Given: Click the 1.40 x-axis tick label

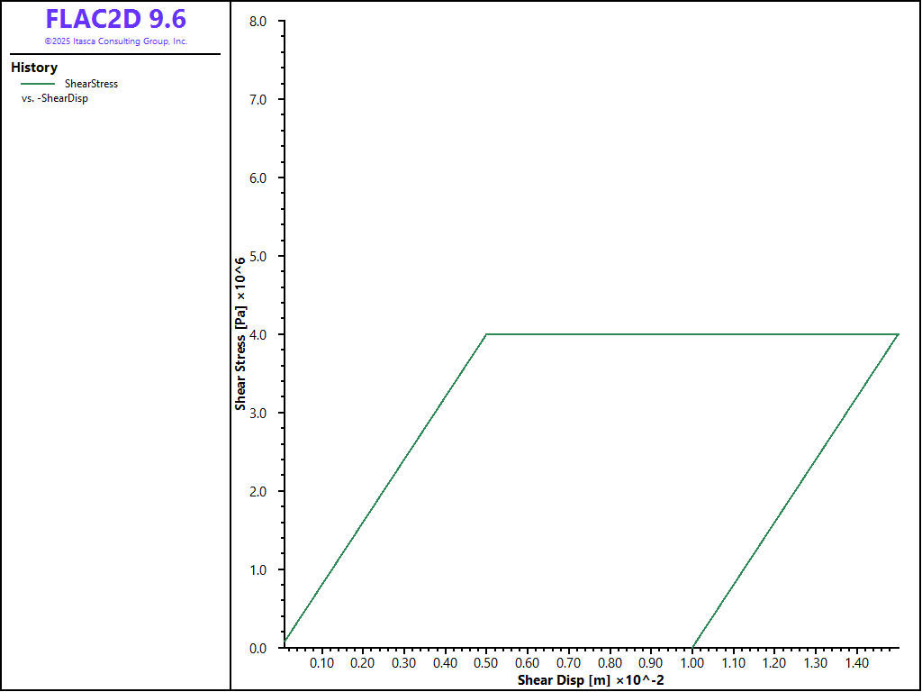Looking at the screenshot, I should [x=857, y=663].
